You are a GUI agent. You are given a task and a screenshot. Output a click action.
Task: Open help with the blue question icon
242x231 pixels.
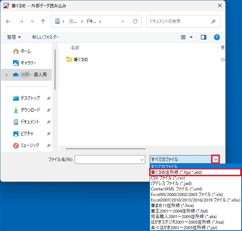click(x=217, y=37)
